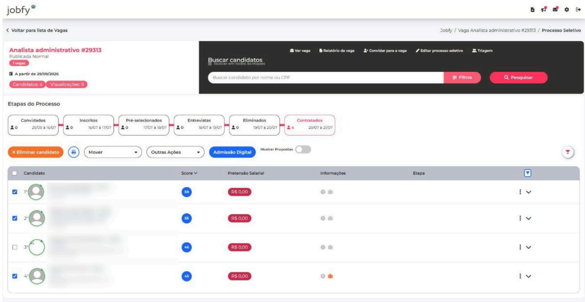
Task: Check 'Buscar em todas as etapas' checkbox
Action: click(211, 63)
